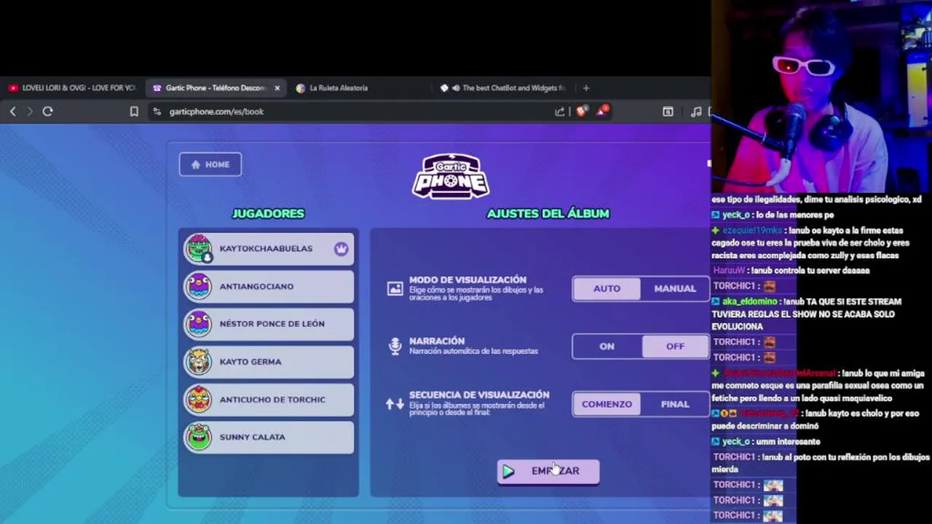Click the NÉSTOR PONCE DE LEÓN avatar
The height and width of the screenshot is (524, 932).
(x=199, y=324)
